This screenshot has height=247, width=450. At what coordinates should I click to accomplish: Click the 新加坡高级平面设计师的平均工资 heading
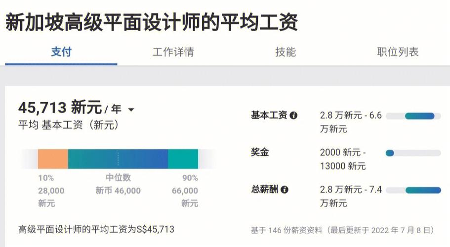152,22
